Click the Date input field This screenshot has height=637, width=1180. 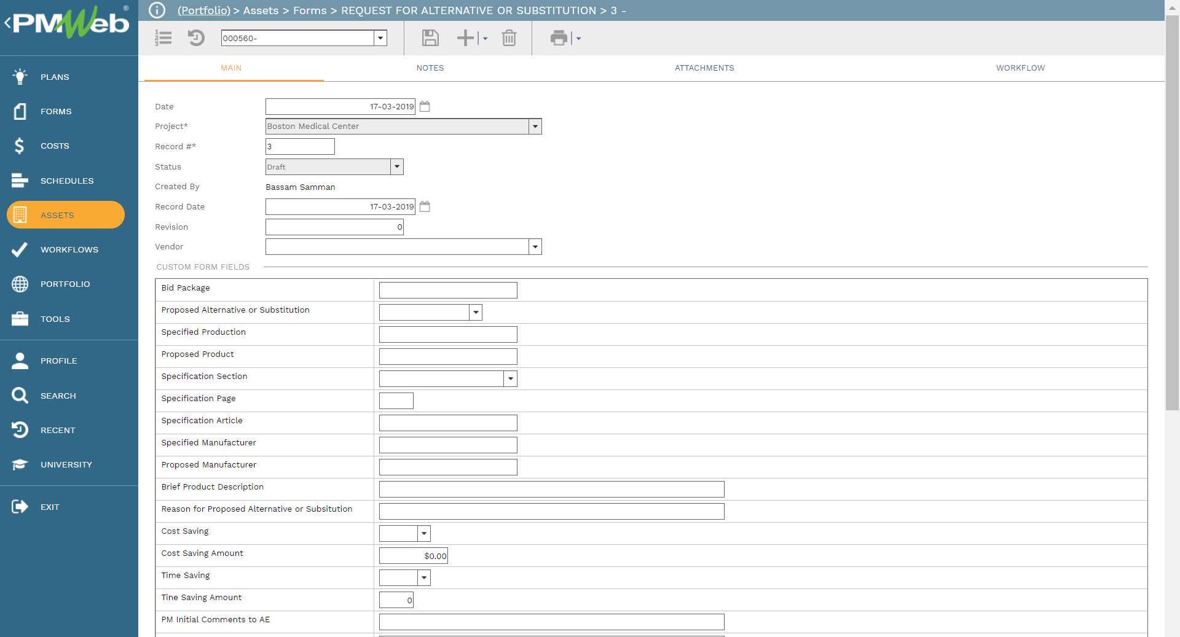(x=340, y=106)
